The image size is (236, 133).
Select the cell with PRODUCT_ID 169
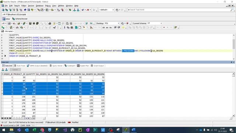(19, 100)
